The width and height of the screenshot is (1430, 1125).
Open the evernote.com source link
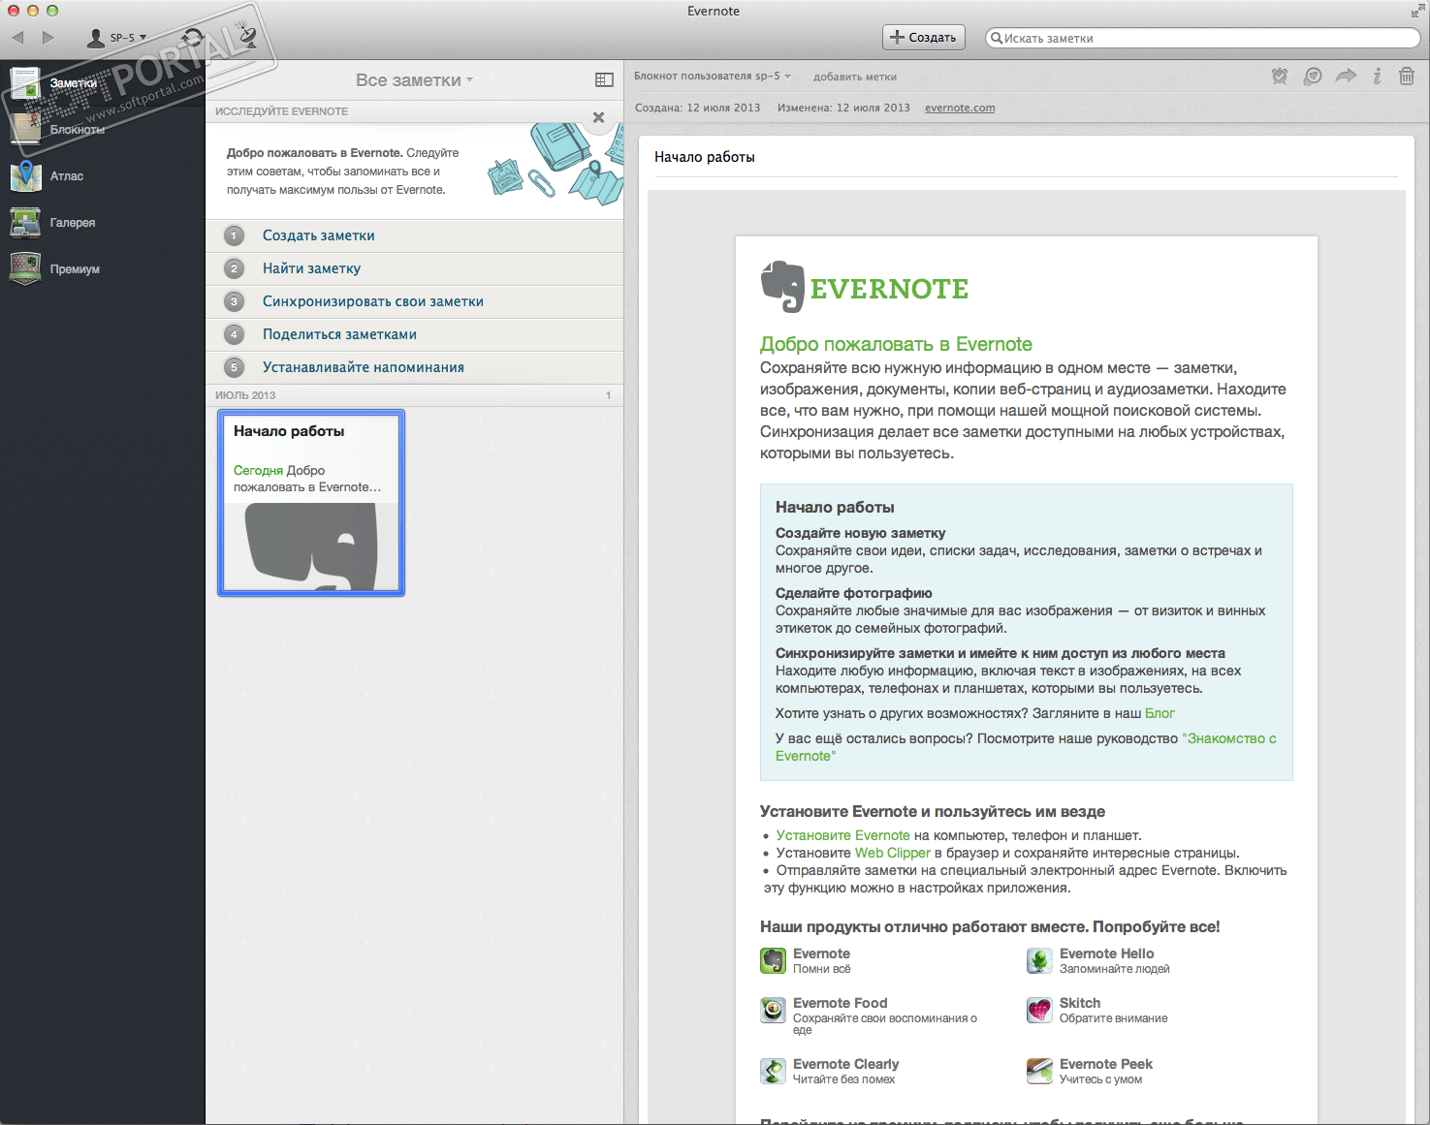pyautogui.click(x=960, y=108)
